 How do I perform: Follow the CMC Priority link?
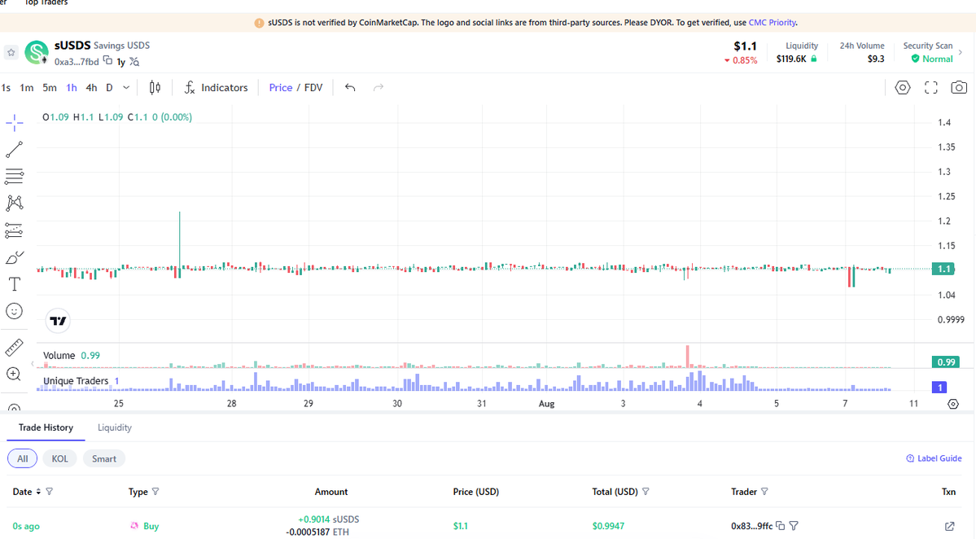pyautogui.click(x=772, y=23)
